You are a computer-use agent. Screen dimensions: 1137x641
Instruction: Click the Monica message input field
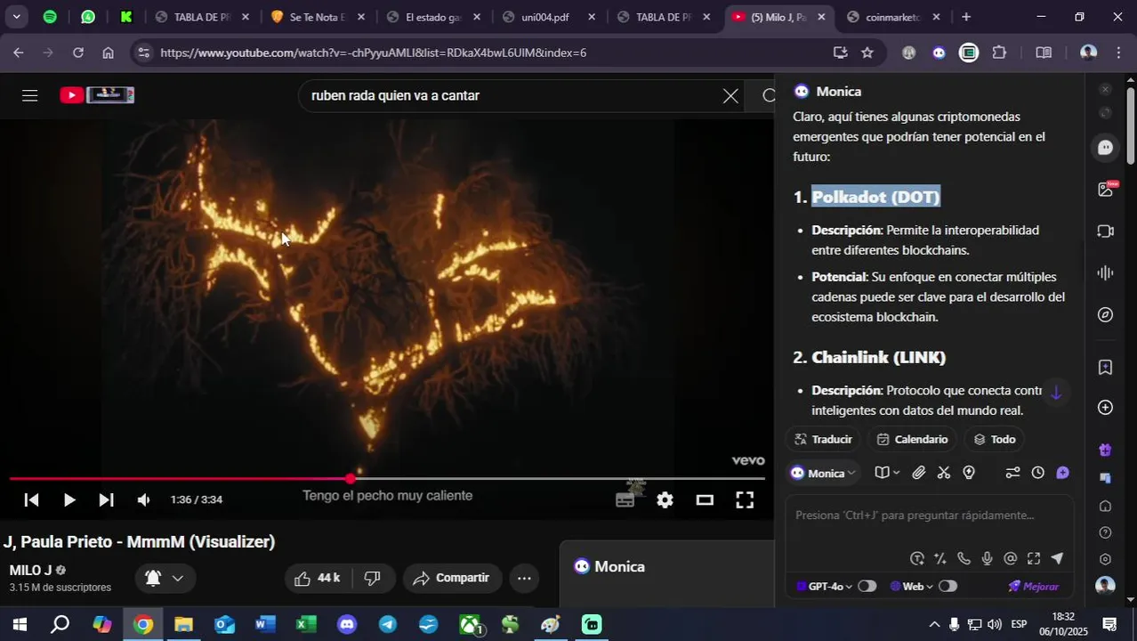pyautogui.click(x=929, y=515)
